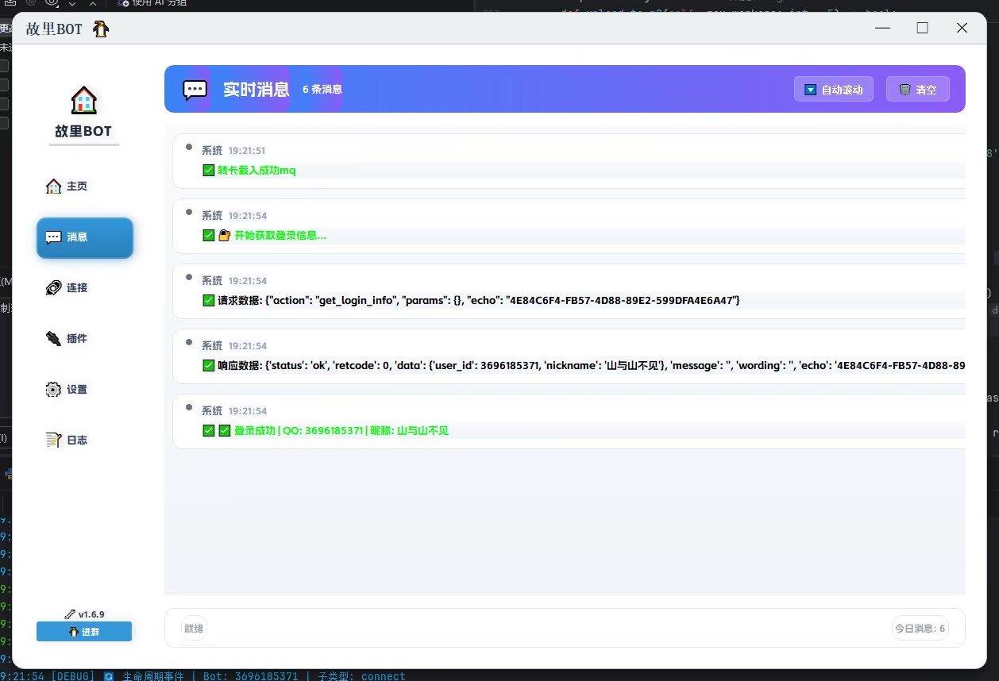
Task: Click the green checkmark on 转卡载入成功 message
Action: tap(209, 171)
